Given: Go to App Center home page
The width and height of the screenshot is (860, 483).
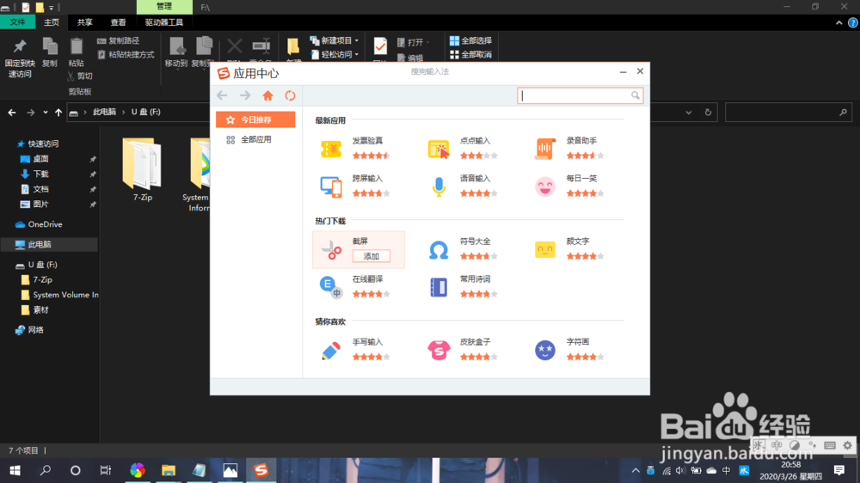Looking at the screenshot, I should (x=267, y=96).
